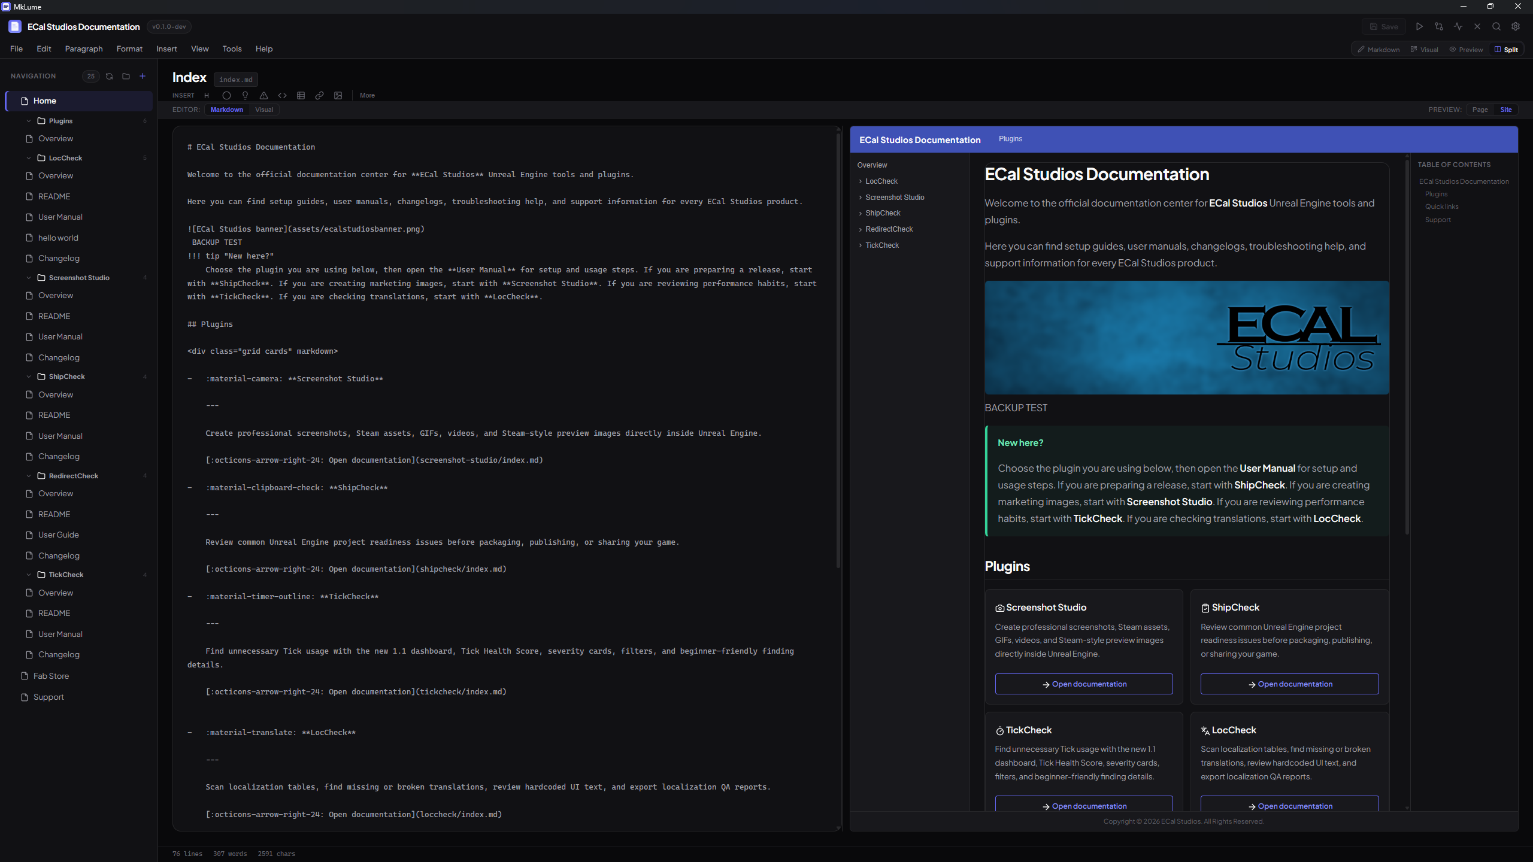
Task: Click the ECal Studios banner image in the preview
Action: (1187, 338)
